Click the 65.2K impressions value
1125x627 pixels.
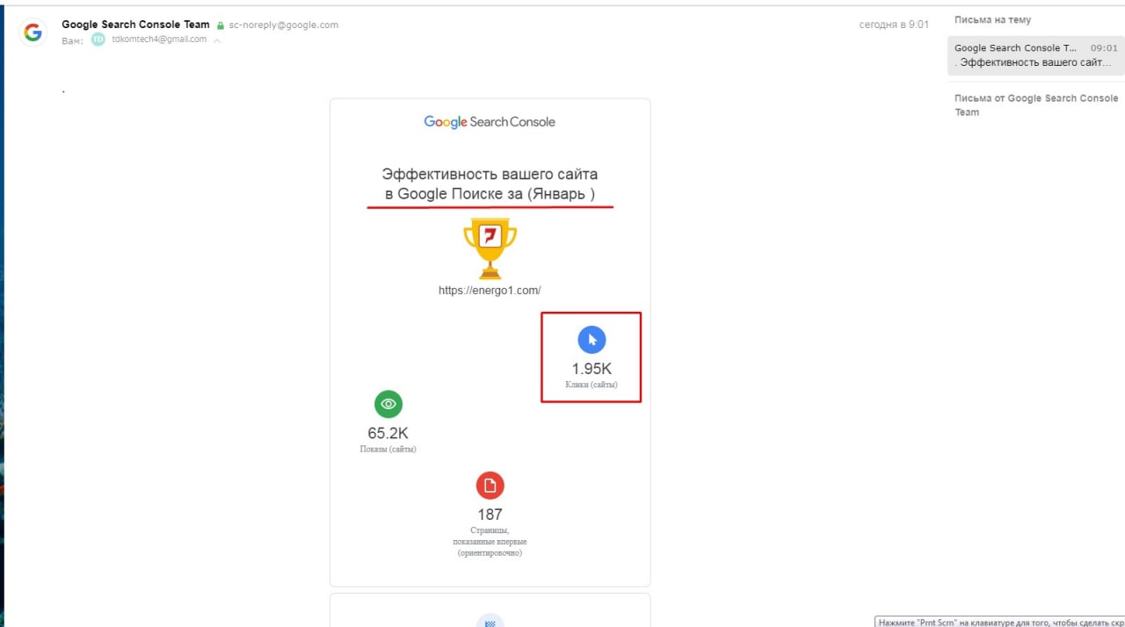tap(388, 433)
